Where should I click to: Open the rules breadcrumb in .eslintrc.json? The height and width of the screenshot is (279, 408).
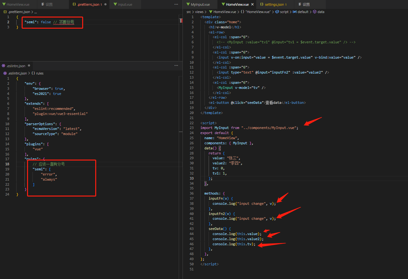tap(37, 73)
